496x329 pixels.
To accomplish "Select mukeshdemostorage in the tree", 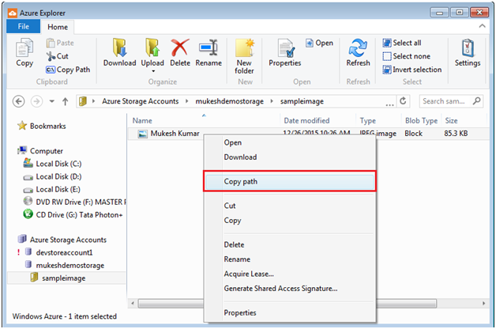I will pyautogui.click(x=65, y=266).
